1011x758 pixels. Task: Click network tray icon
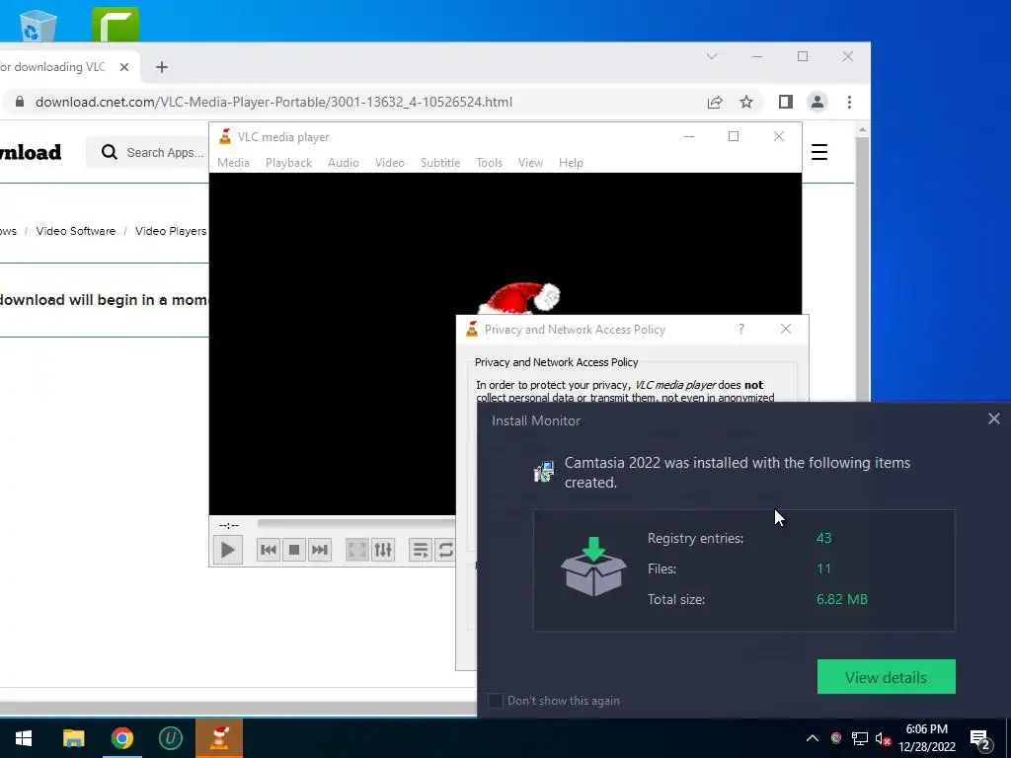pos(860,739)
